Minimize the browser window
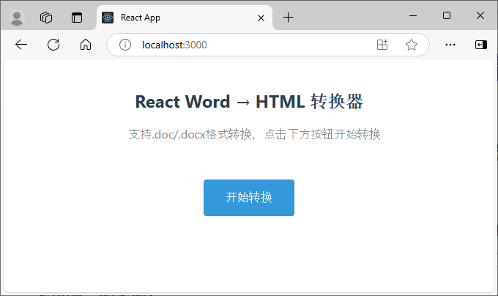This screenshot has width=498, height=296. click(x=413, y=15)
